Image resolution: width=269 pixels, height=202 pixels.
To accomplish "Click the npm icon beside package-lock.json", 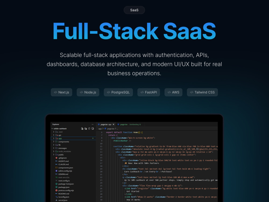I will 56,184.
